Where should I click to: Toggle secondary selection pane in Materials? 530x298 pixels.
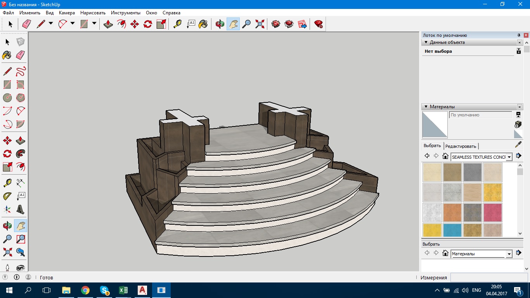(518, 115)
